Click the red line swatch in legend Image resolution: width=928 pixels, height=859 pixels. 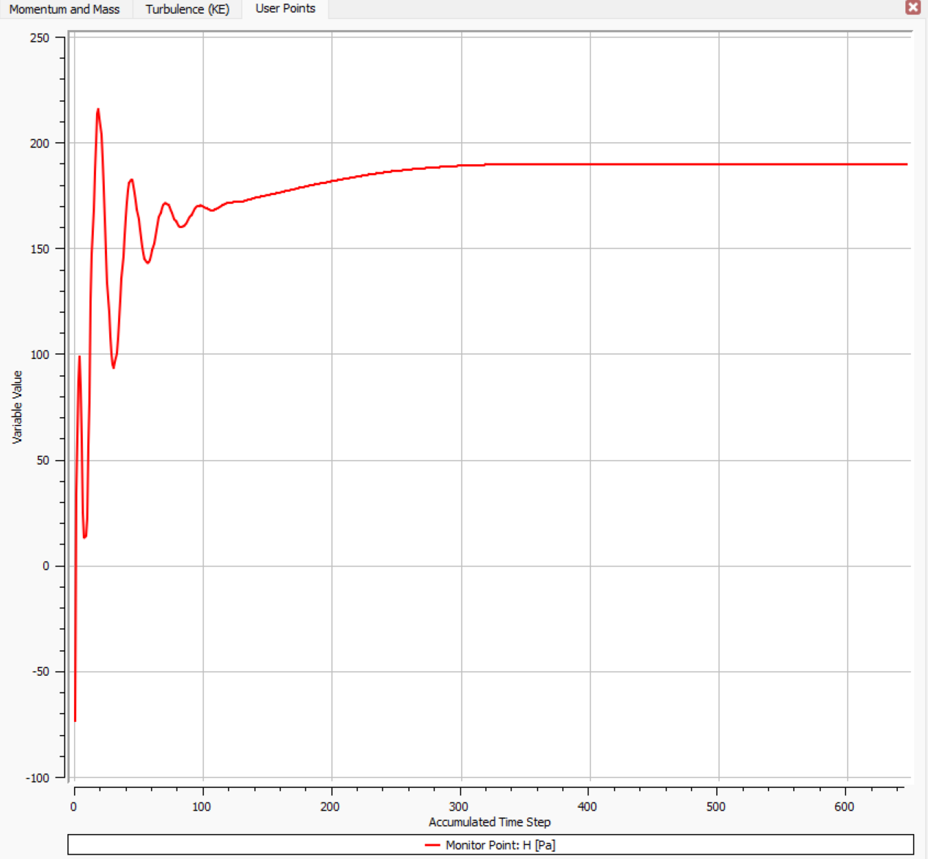point(432,845)
